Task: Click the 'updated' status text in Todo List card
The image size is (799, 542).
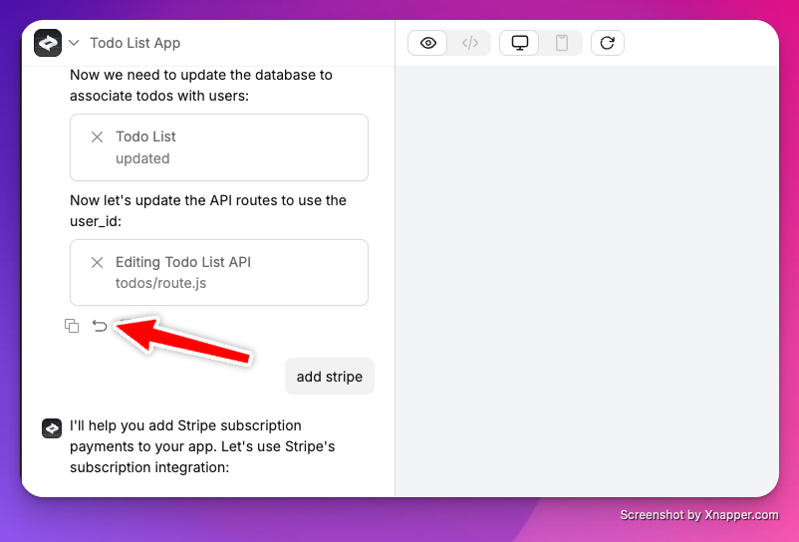Action: pos(142,158)
